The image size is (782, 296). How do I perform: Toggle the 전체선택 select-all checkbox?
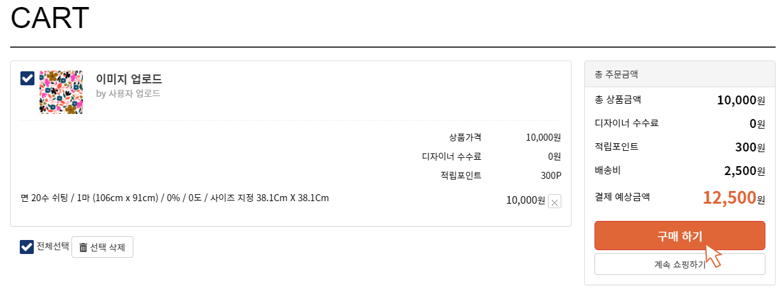pyautogui.click(x=27, y=247)
